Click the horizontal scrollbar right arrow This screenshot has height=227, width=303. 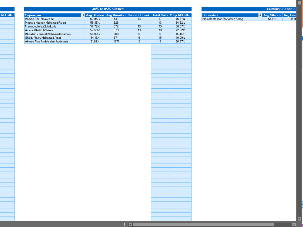(294, 225)
